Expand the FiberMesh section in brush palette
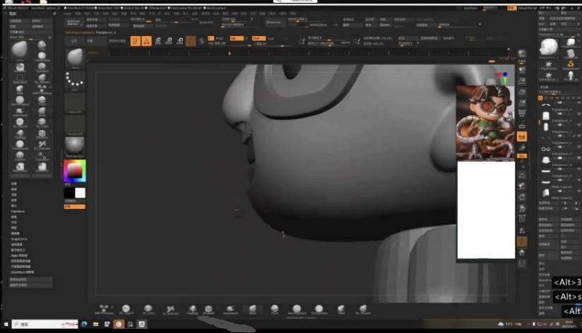The image size is (582, 333). (x=18, y=211)
